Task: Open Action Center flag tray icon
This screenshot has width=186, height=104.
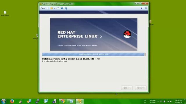Action: (161, 101)
